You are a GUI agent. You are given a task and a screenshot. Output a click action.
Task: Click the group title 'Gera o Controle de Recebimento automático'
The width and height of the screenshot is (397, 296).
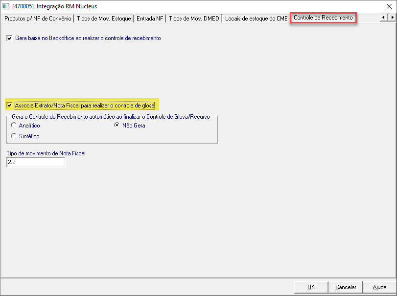tap(111, 117)
